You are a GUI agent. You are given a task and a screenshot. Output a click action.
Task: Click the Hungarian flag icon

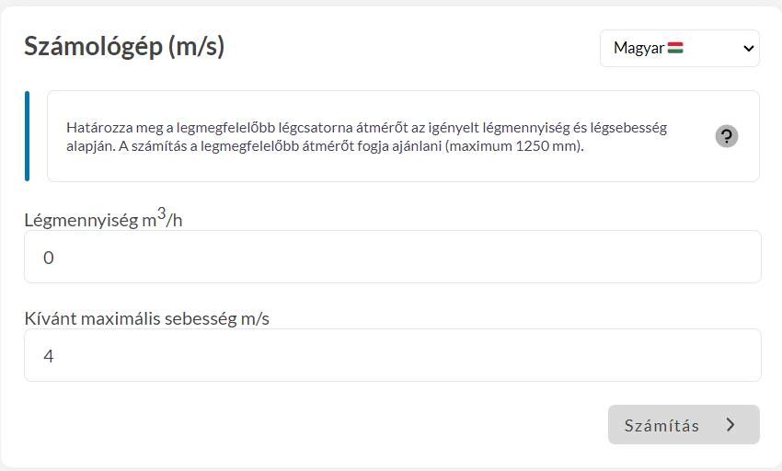point(675,48)
